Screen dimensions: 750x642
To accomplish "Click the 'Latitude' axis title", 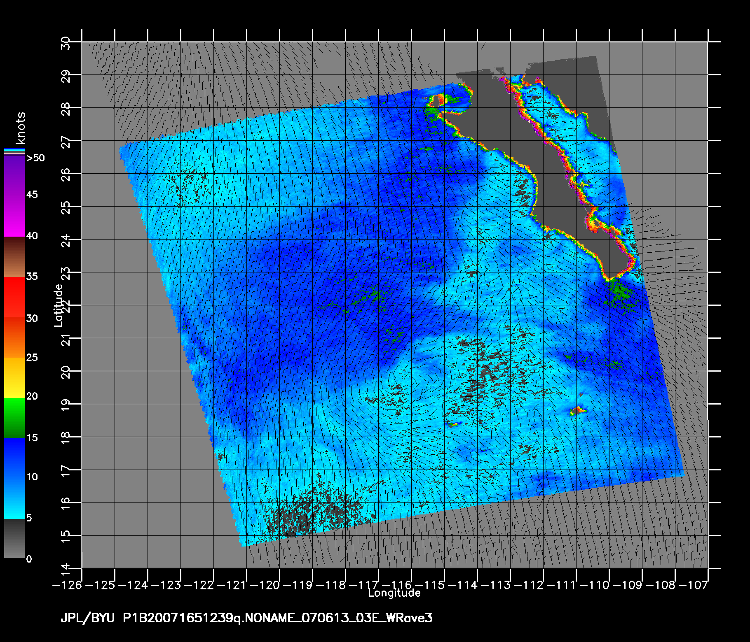I will [59, 305].
